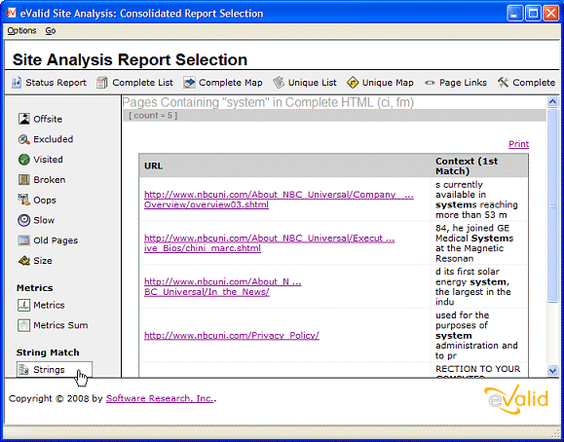Click the Status Report label
564x442 pixels.
[56, 83]
